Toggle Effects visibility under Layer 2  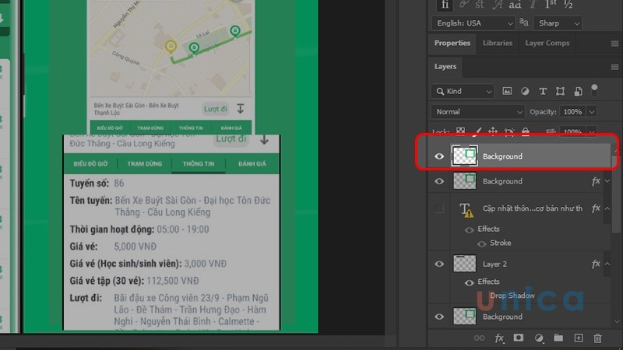[470, 282]
